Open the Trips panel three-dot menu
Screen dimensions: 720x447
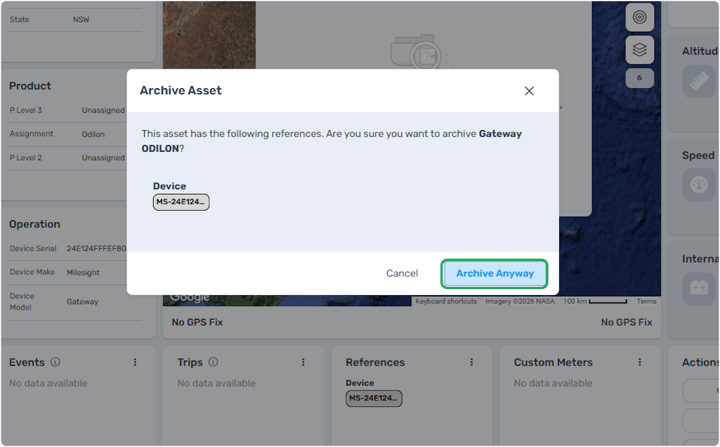pos(304,362)
